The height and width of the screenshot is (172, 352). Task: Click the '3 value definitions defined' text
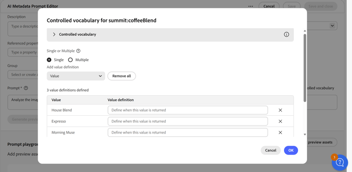pyautogui.click(x=68, y=90)
